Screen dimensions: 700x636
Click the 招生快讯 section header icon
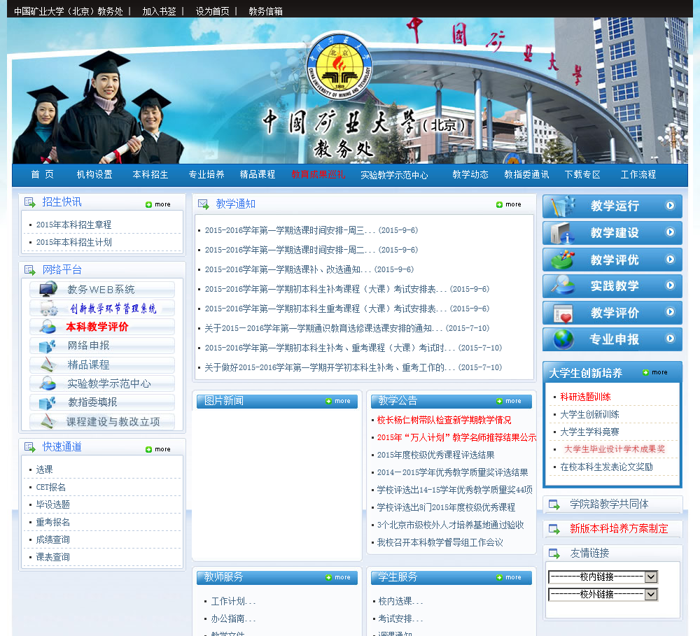point(30,202)
